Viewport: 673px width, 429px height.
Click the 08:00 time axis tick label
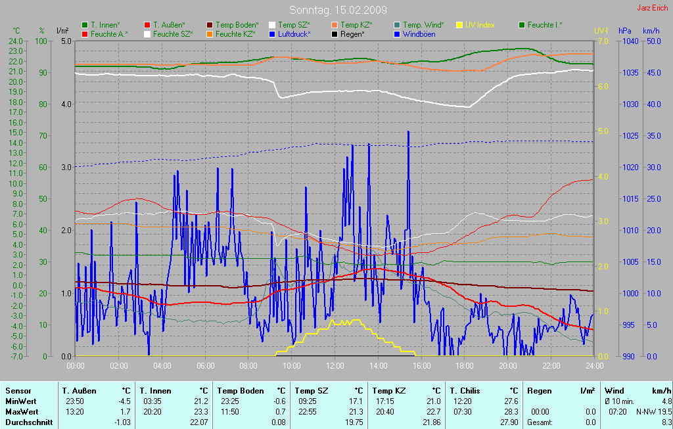tap(248, 366)
